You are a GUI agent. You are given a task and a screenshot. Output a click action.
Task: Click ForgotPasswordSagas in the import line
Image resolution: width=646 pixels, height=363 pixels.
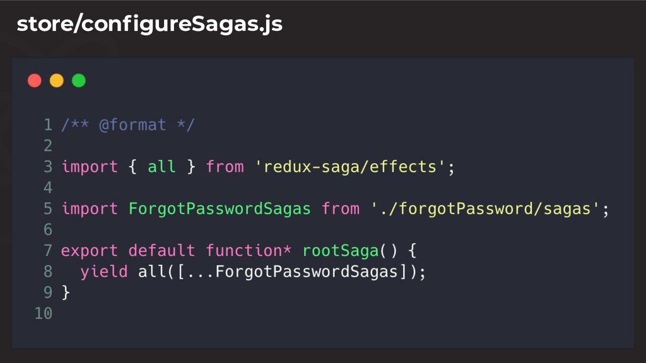[x=220, y=209]
